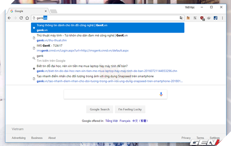Switch Google to Chinese traditional
Image resolution: width=231 pixels, height=146 pixels.
[x=140, y=121]
